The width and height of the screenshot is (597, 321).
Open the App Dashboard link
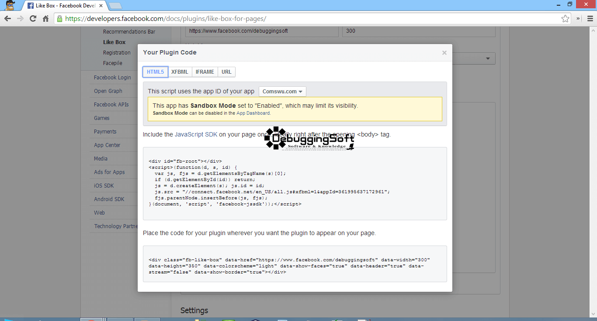254,113
